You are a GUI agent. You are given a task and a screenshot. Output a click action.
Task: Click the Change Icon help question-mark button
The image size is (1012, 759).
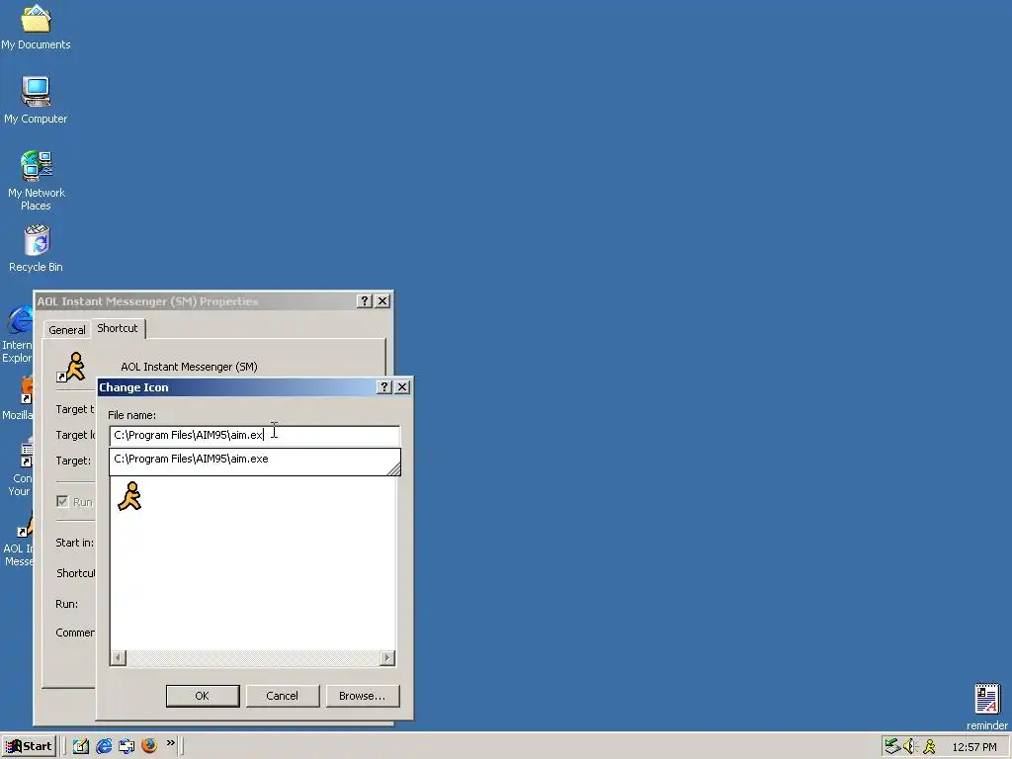click(x=384, y=386)
